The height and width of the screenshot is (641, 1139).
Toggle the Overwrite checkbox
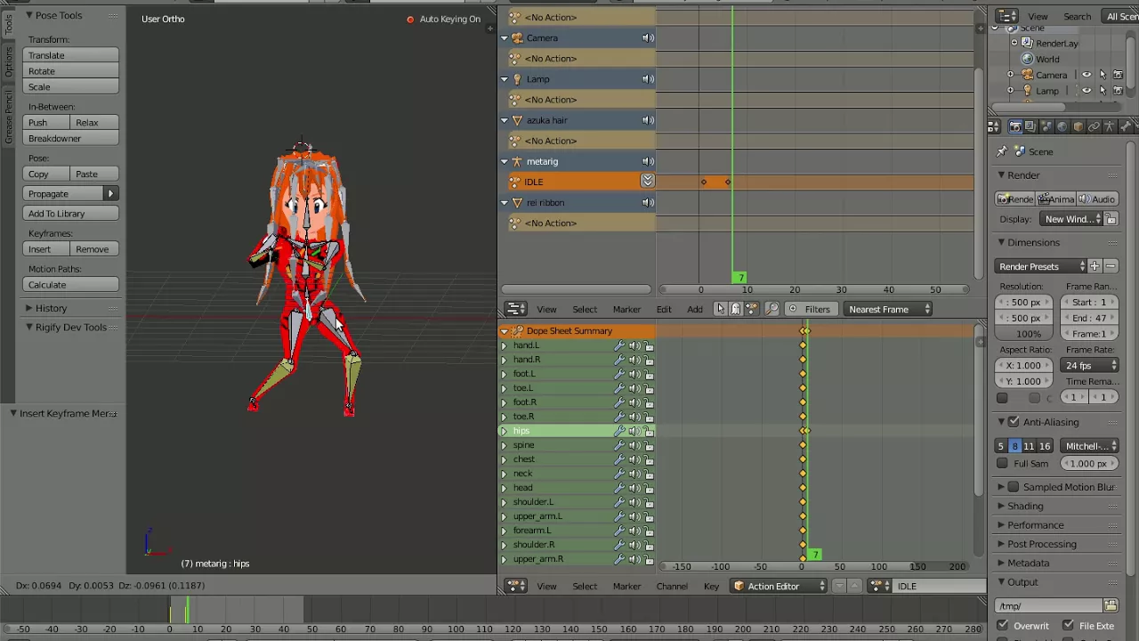point(1003,626)
